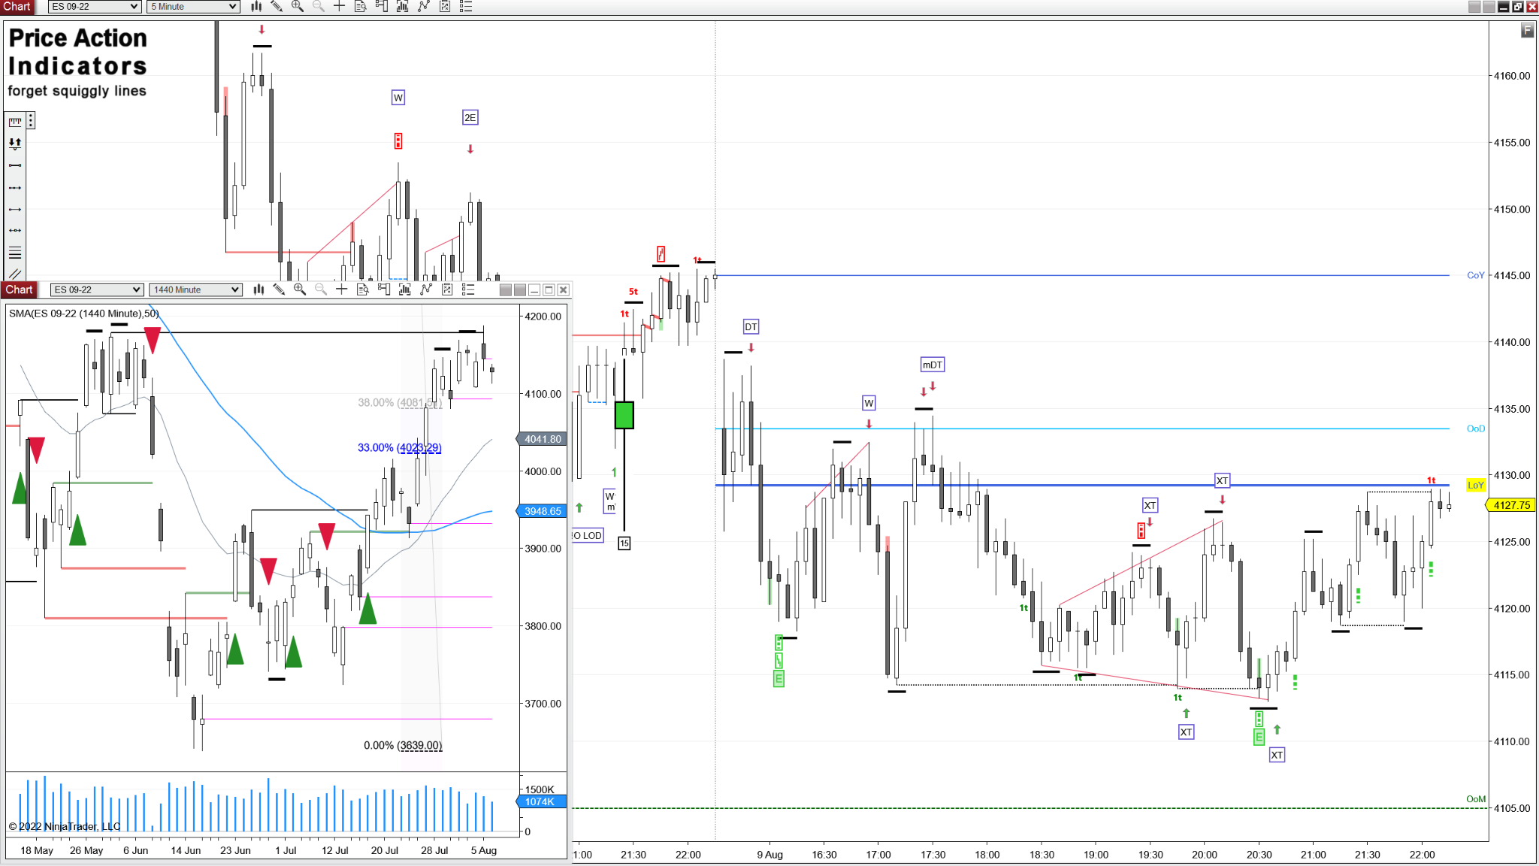Select the line segment drawing tool
The height and width of the screenshot is (866, 1539).
(15, 165)
